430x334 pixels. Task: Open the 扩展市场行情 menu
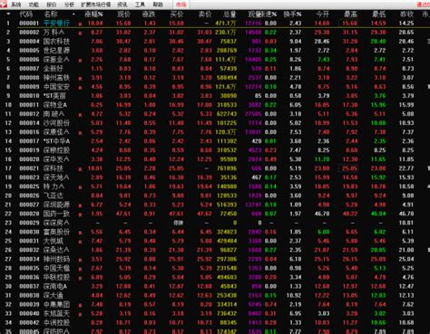pos(96,5)
